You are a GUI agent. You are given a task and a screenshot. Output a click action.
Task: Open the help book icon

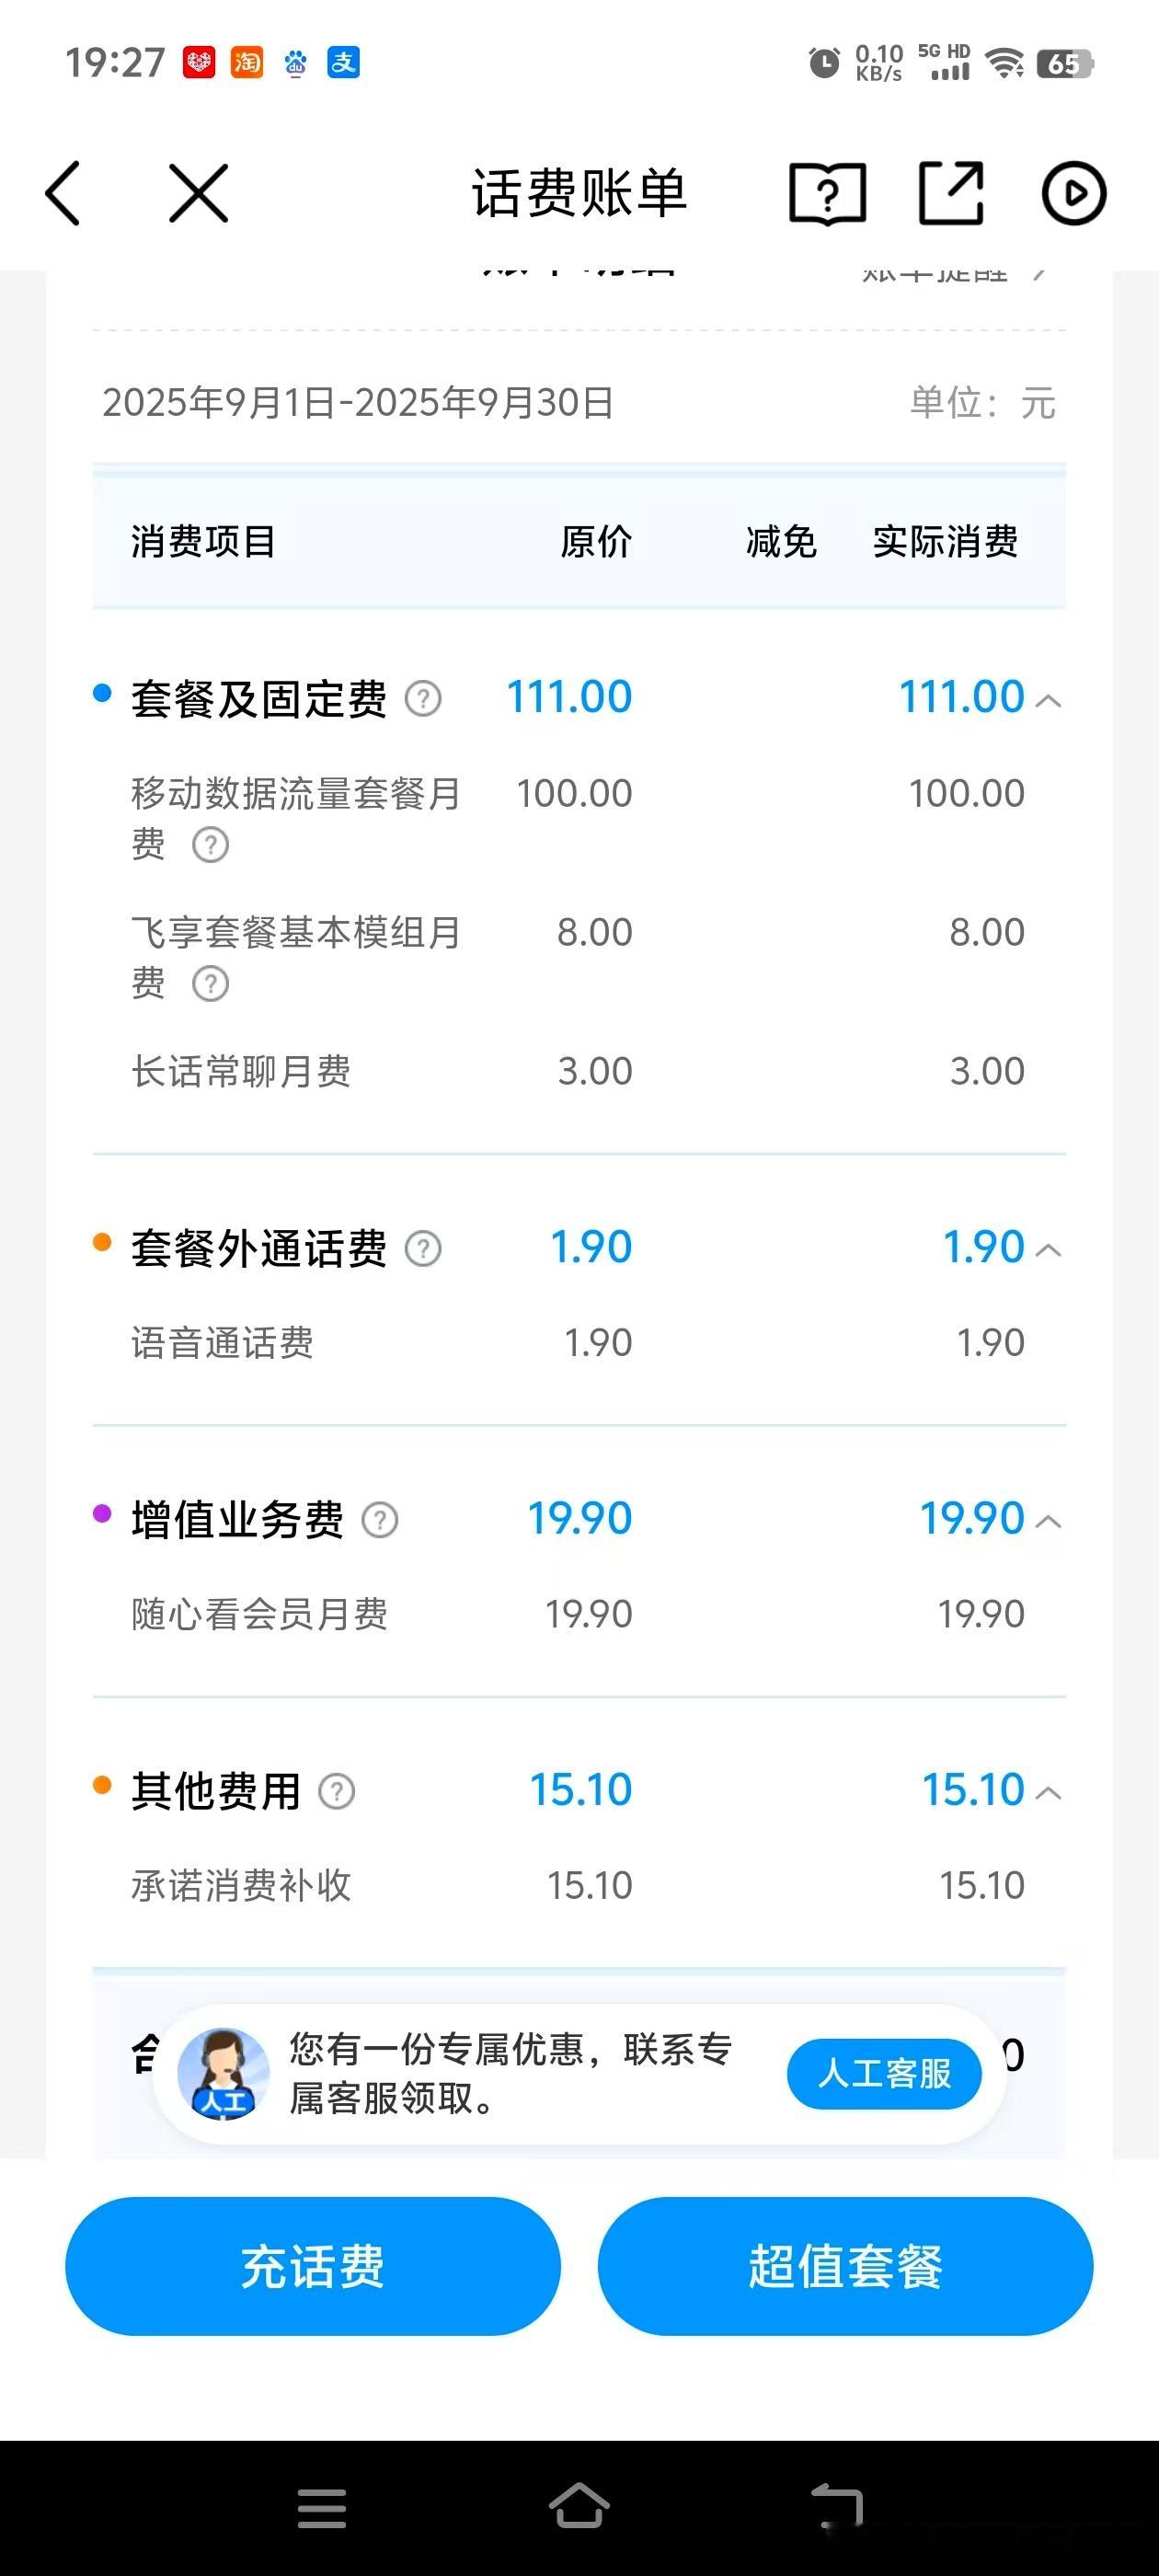click(827, 193)
